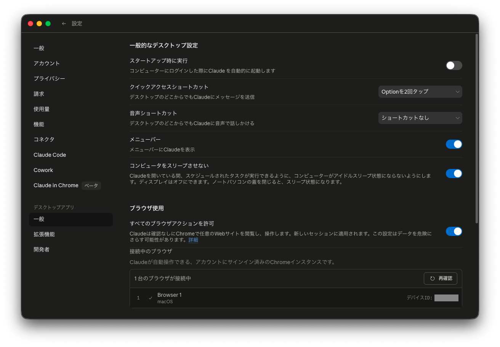Click the green fullscreen window button
The image size is (500, 347).
pyautogui.click(x=48, y=24)
